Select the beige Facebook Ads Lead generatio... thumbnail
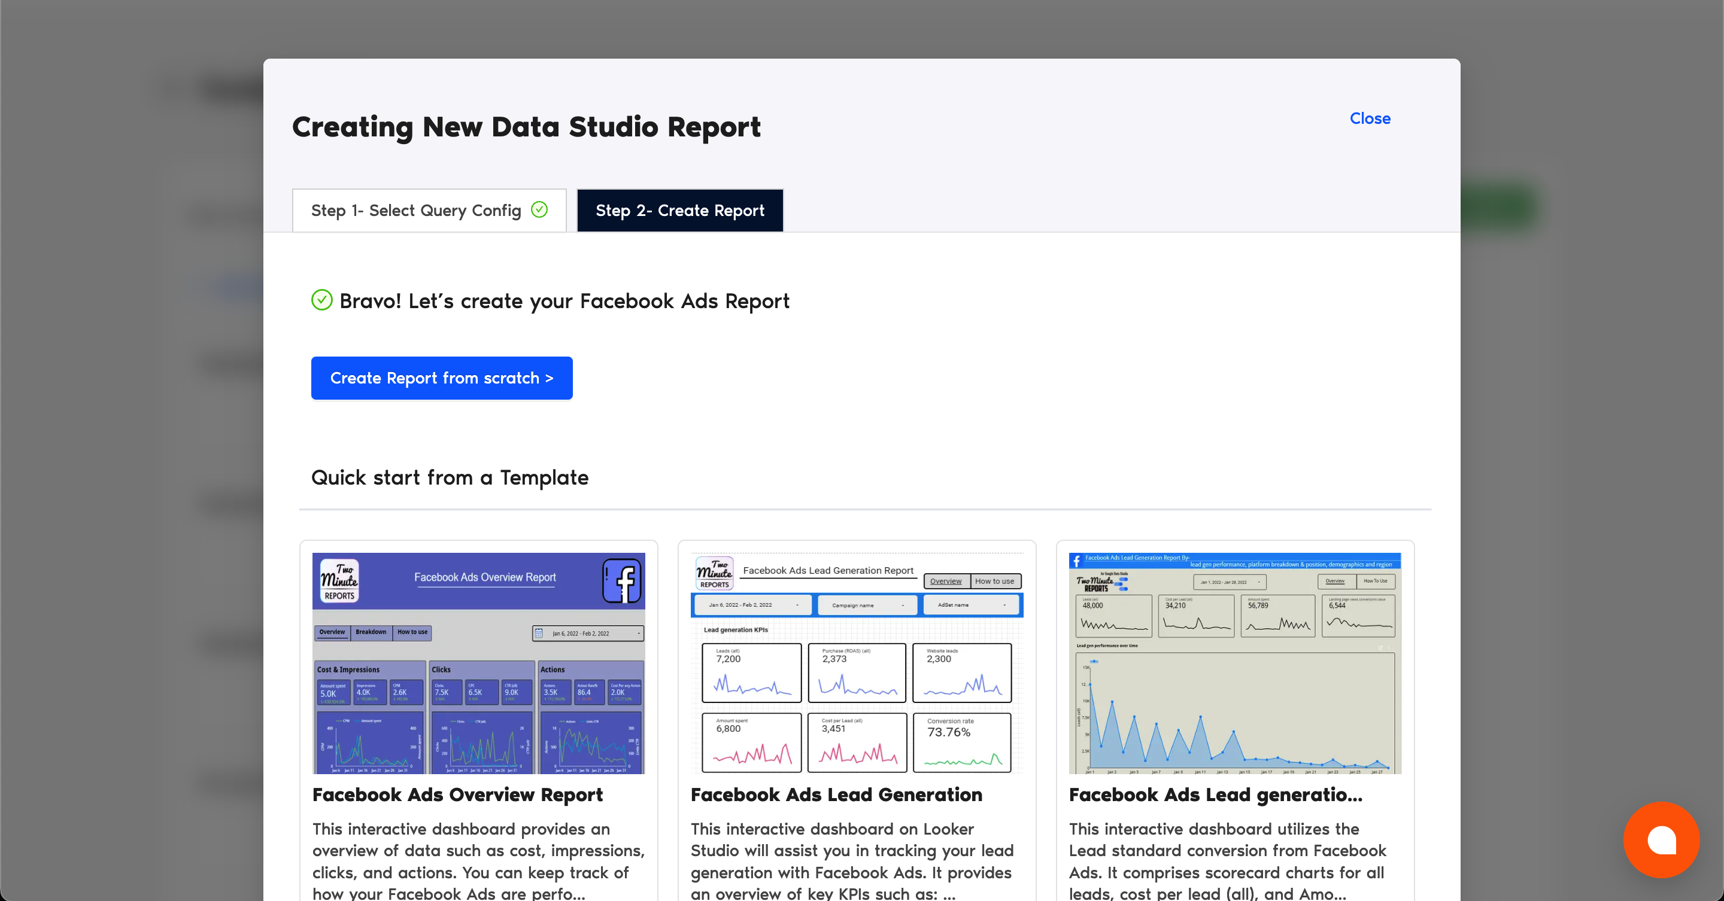This screenshot has height=901, width=1724. point(1235,663)
